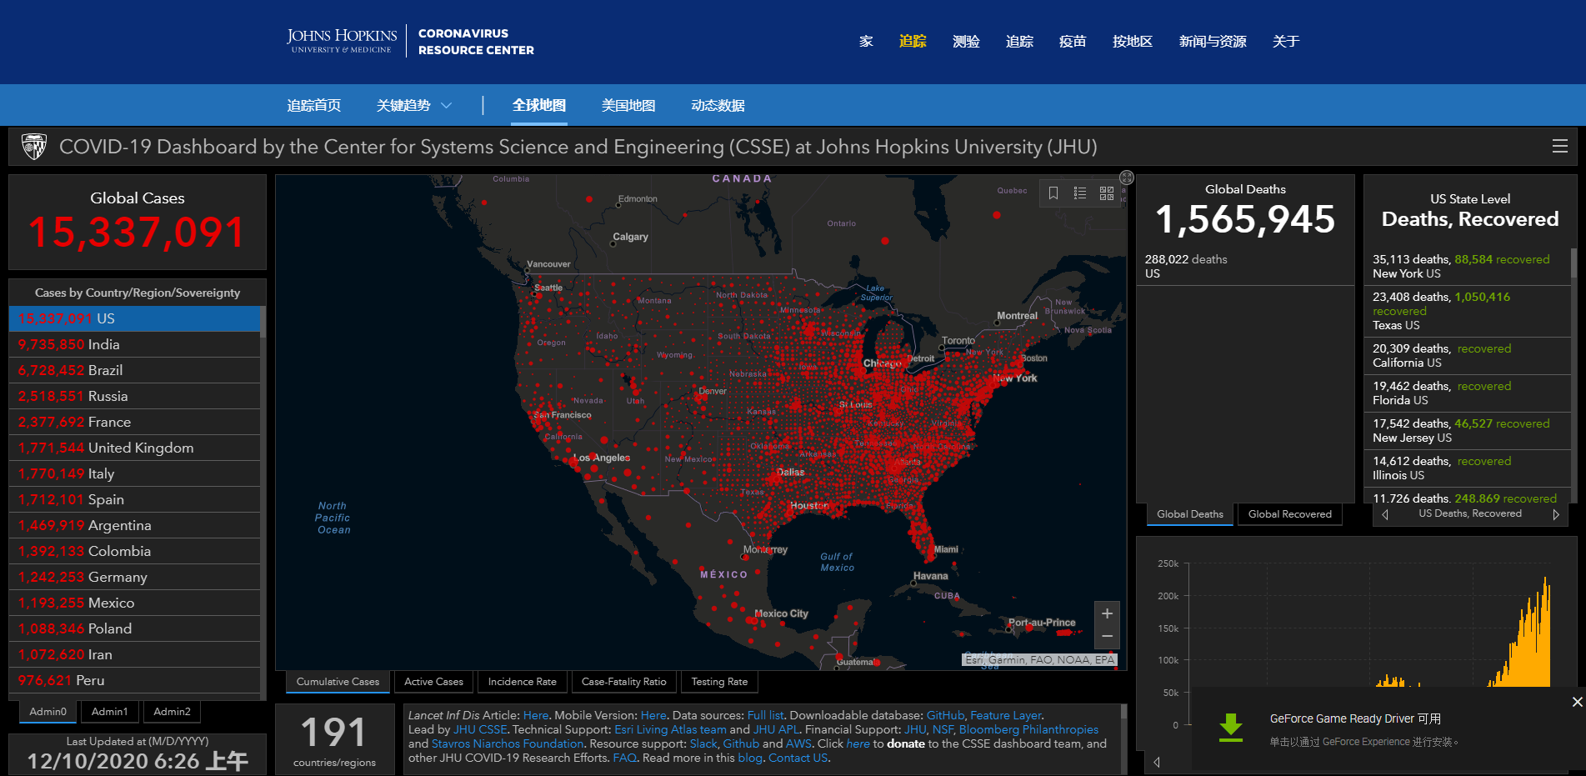The height and width of the screenshot is (776, 1586).
Task: Select Mexico in the country list
Action: click(135, 603)
